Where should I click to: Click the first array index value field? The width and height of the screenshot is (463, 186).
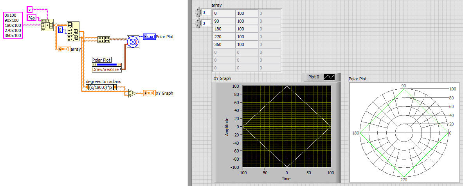click(x=205, y=12)
